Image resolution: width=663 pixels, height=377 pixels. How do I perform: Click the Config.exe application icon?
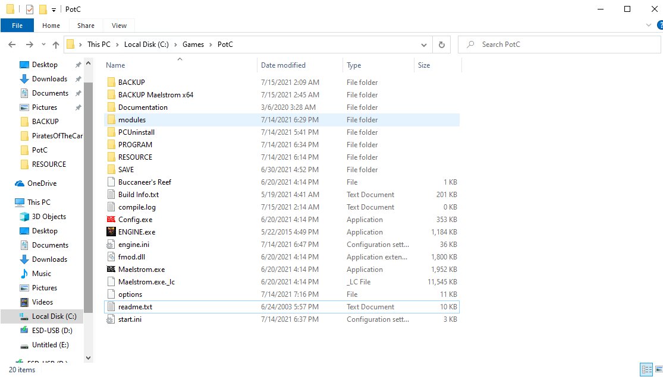point(111,220)
